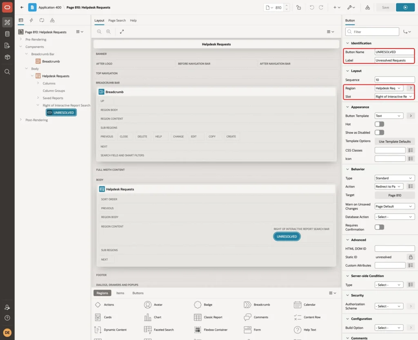Click the property Filter search field
The width and height of the screenshot is (418, 340).
click(x=372, y=32)
